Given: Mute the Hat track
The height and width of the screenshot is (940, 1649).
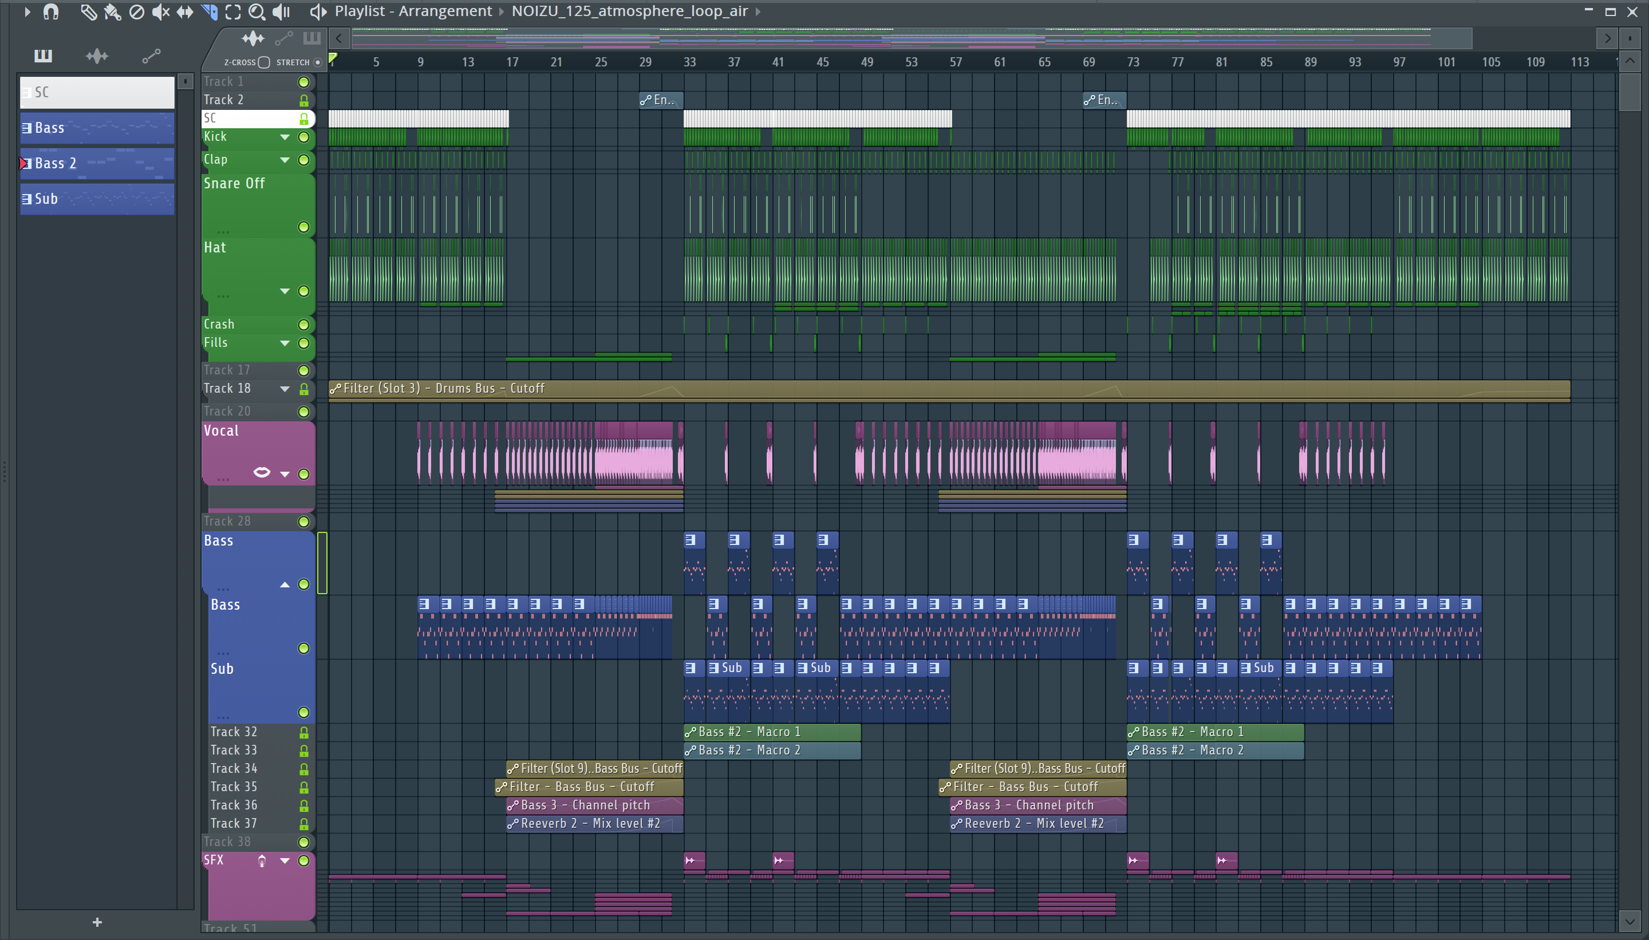Looking at the screenshot, I should tap(303, 291).
